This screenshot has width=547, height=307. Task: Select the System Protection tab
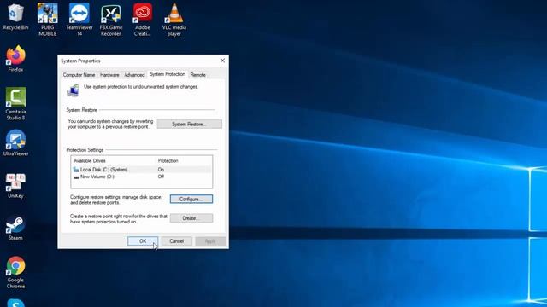(168, 74)
